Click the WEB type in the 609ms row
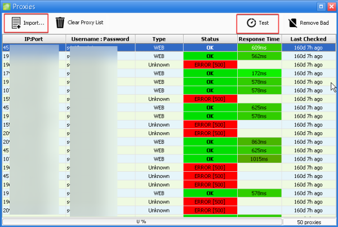 pos(159,48)
